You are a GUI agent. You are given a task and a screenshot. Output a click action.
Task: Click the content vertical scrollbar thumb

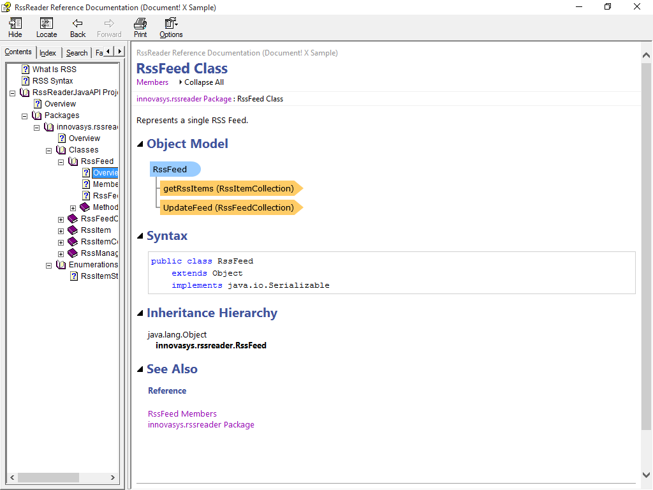tap(646, 247)
